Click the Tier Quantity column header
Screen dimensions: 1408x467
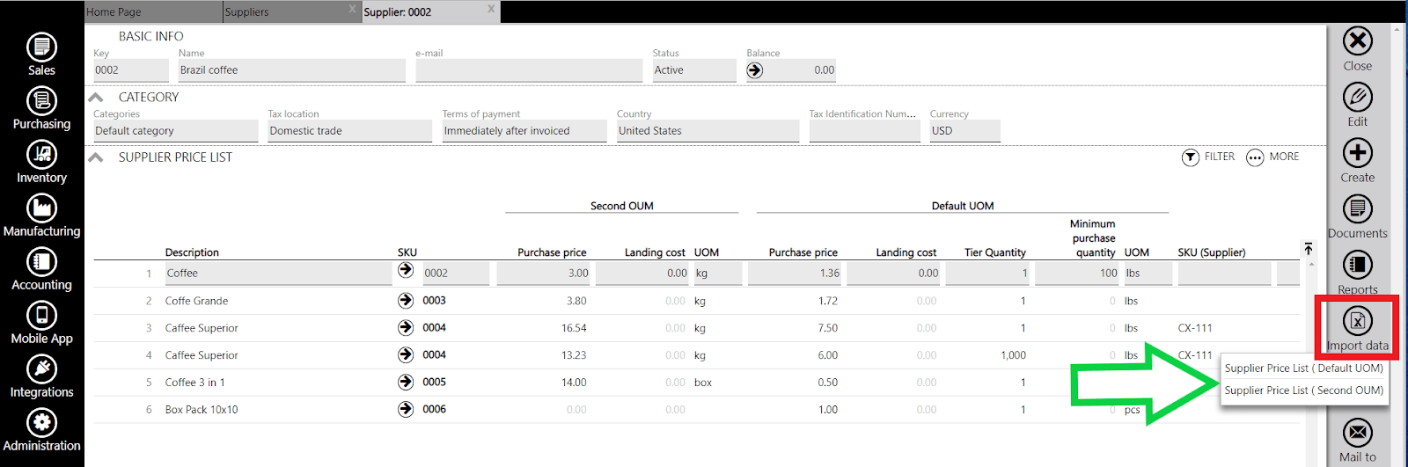pos(994,252)
